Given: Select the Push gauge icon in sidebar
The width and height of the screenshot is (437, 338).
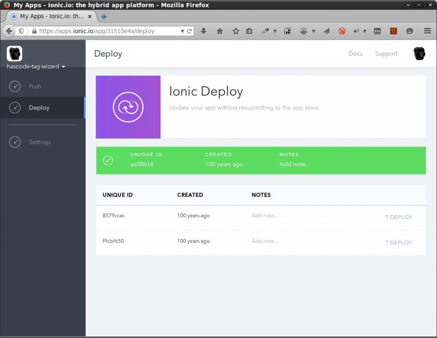Looking at the screenshot, I should pyautogui.click(x=15, y=86).
